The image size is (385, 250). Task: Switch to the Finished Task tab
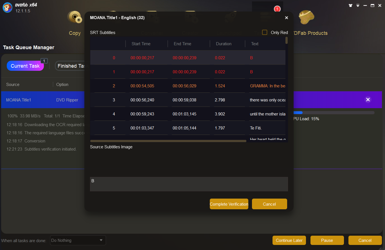[x=70, y=66]
